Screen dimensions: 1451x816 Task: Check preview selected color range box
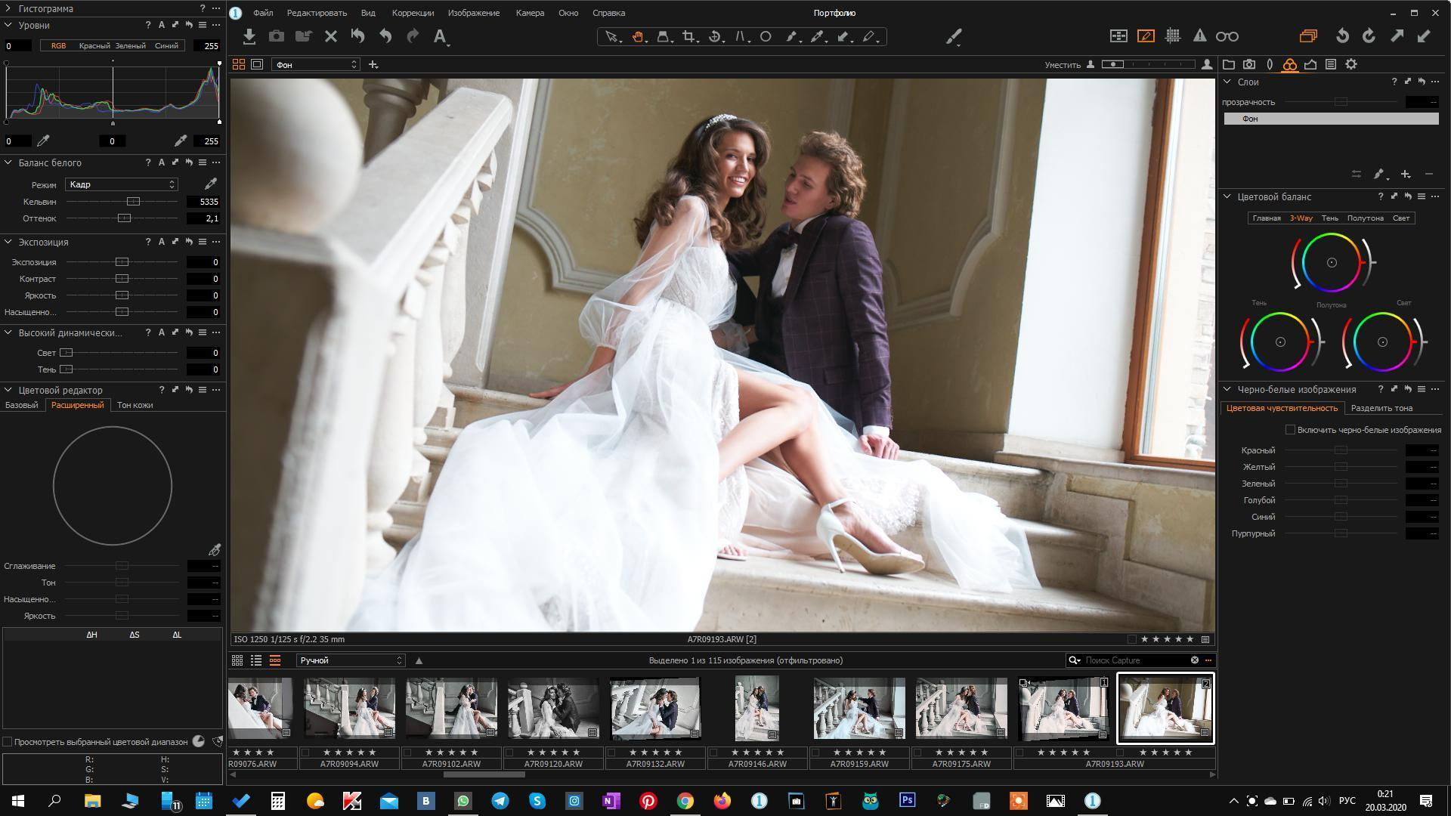[8, 742]
